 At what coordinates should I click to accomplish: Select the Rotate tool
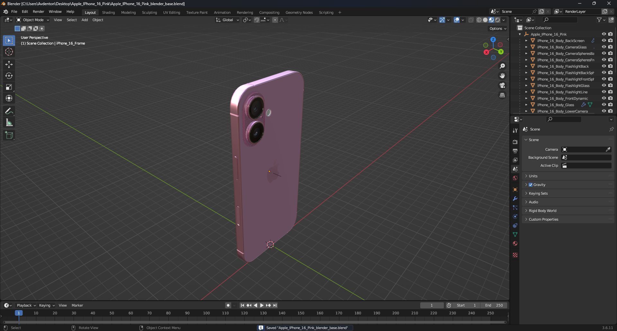click(x=9, y=76)
